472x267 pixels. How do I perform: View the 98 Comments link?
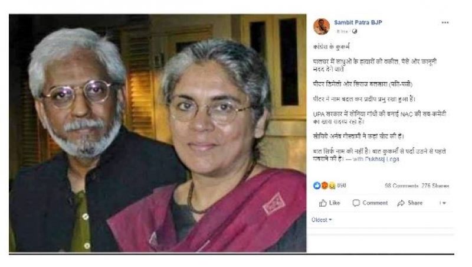click(402, 185)
